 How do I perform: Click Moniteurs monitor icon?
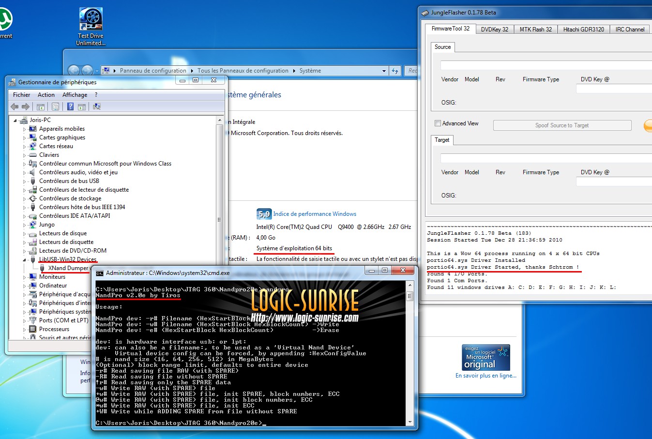tap(33, 277)
